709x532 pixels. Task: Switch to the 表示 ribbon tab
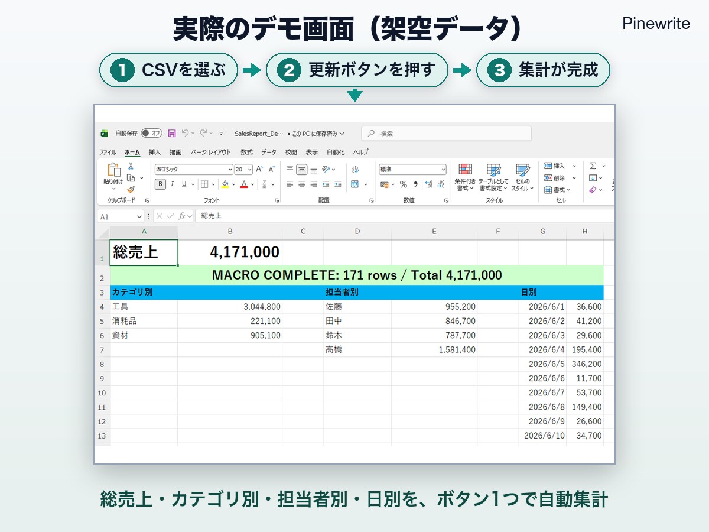click(x=311, y=153)
